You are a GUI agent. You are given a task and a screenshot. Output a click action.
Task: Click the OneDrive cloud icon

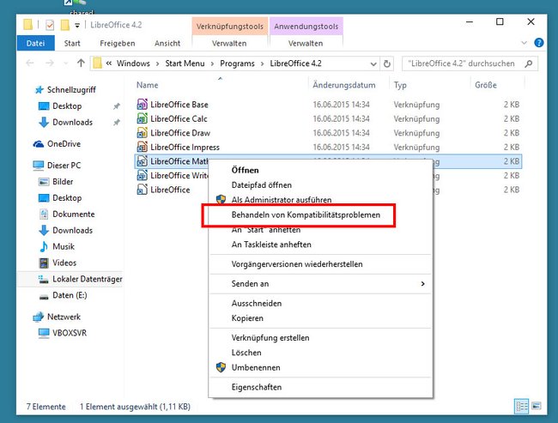point(39,144)
